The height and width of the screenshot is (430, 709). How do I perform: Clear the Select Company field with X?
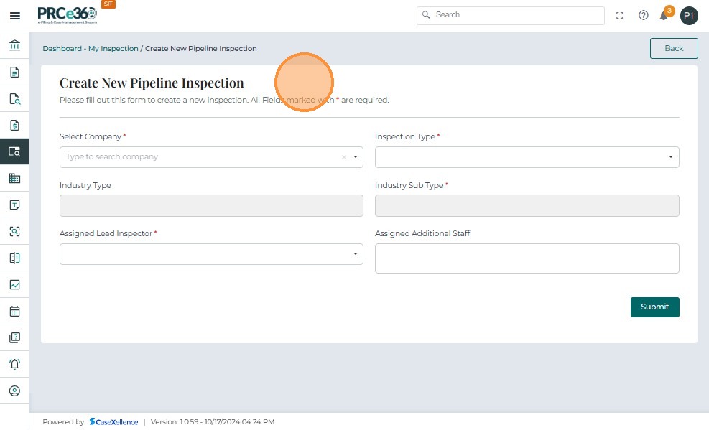(x=343, y=157)
